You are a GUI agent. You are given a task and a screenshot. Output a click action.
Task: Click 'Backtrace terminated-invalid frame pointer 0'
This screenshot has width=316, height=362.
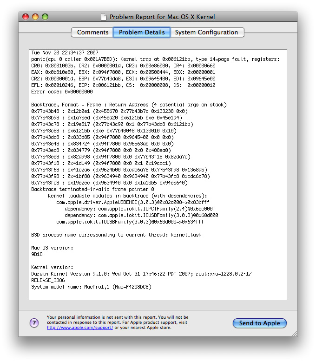[x=92, y=189]
